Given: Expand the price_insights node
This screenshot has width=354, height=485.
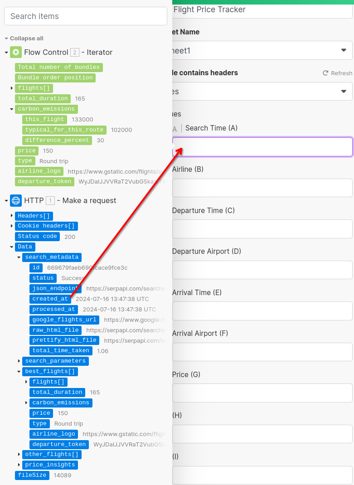Looking at the screenshot, I should [x=19, y=465].
